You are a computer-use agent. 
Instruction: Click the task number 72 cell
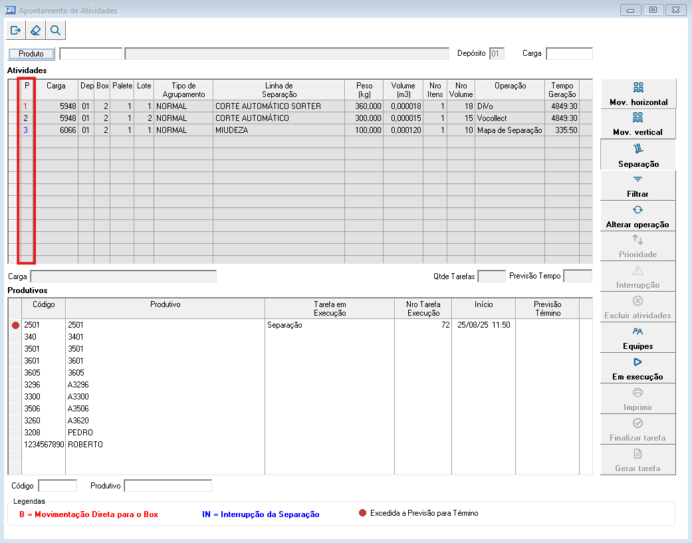[x=423, y=325]
